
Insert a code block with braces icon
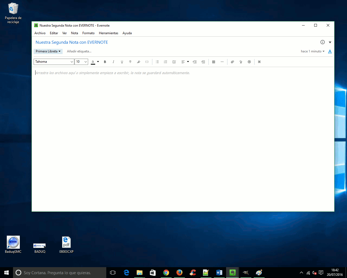click(x=147, y=62)
